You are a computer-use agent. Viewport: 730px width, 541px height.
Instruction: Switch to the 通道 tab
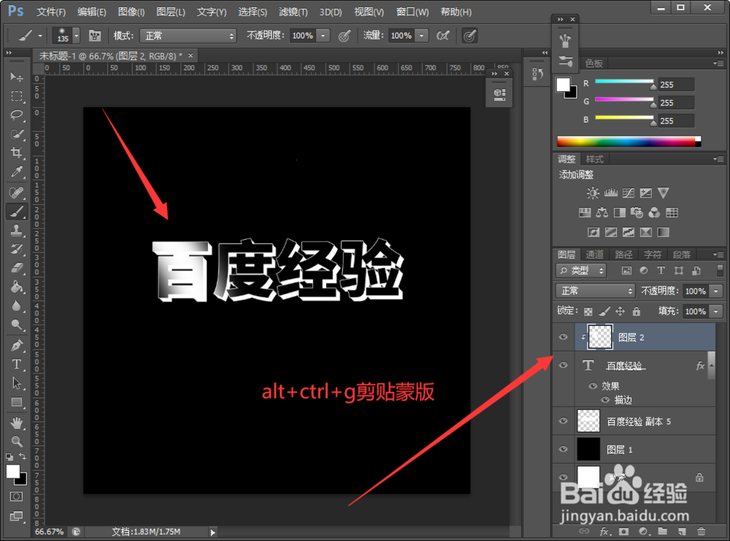[594, 254]
